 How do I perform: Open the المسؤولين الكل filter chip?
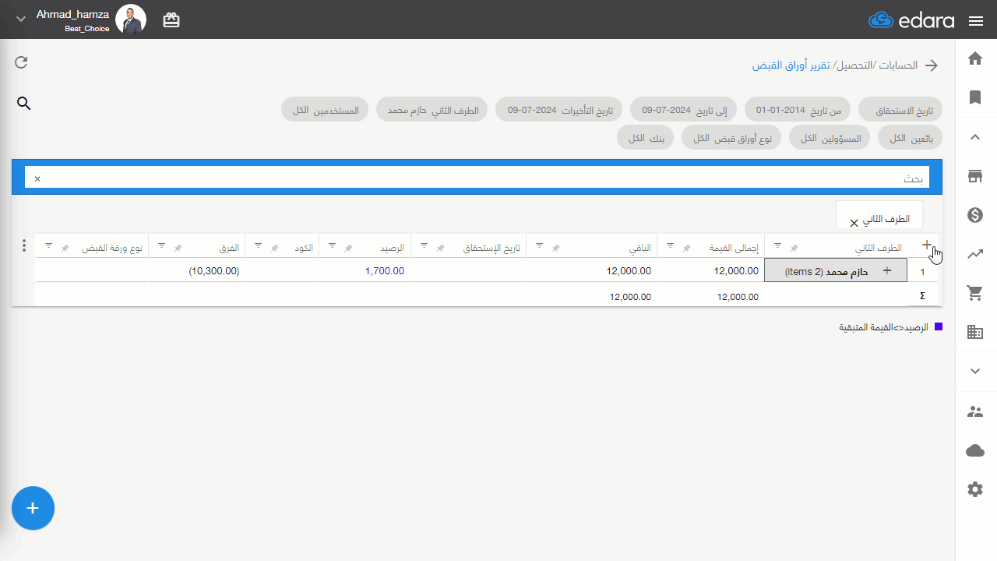(830, 138)
